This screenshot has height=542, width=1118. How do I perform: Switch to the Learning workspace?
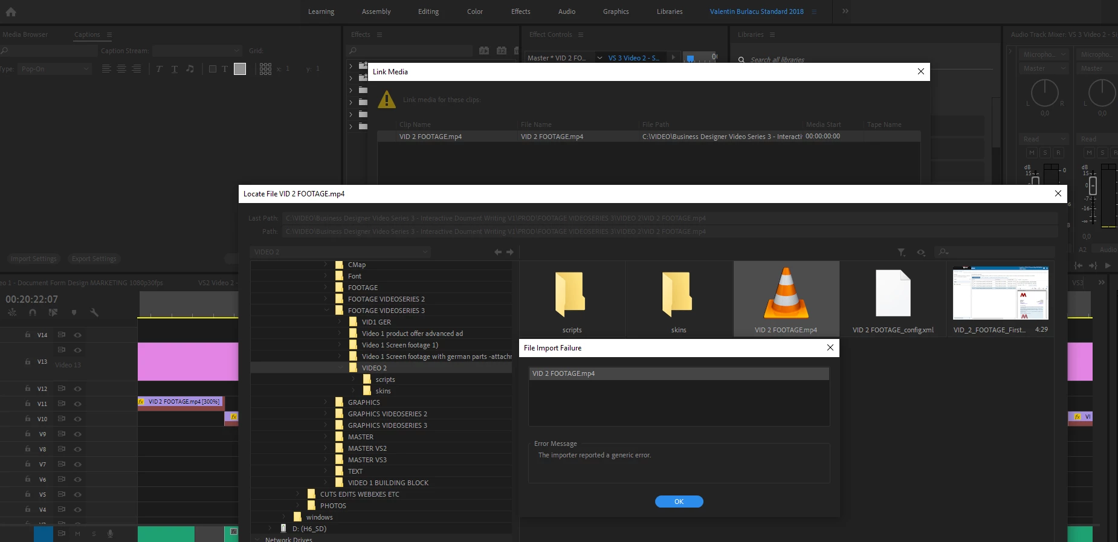321,11
